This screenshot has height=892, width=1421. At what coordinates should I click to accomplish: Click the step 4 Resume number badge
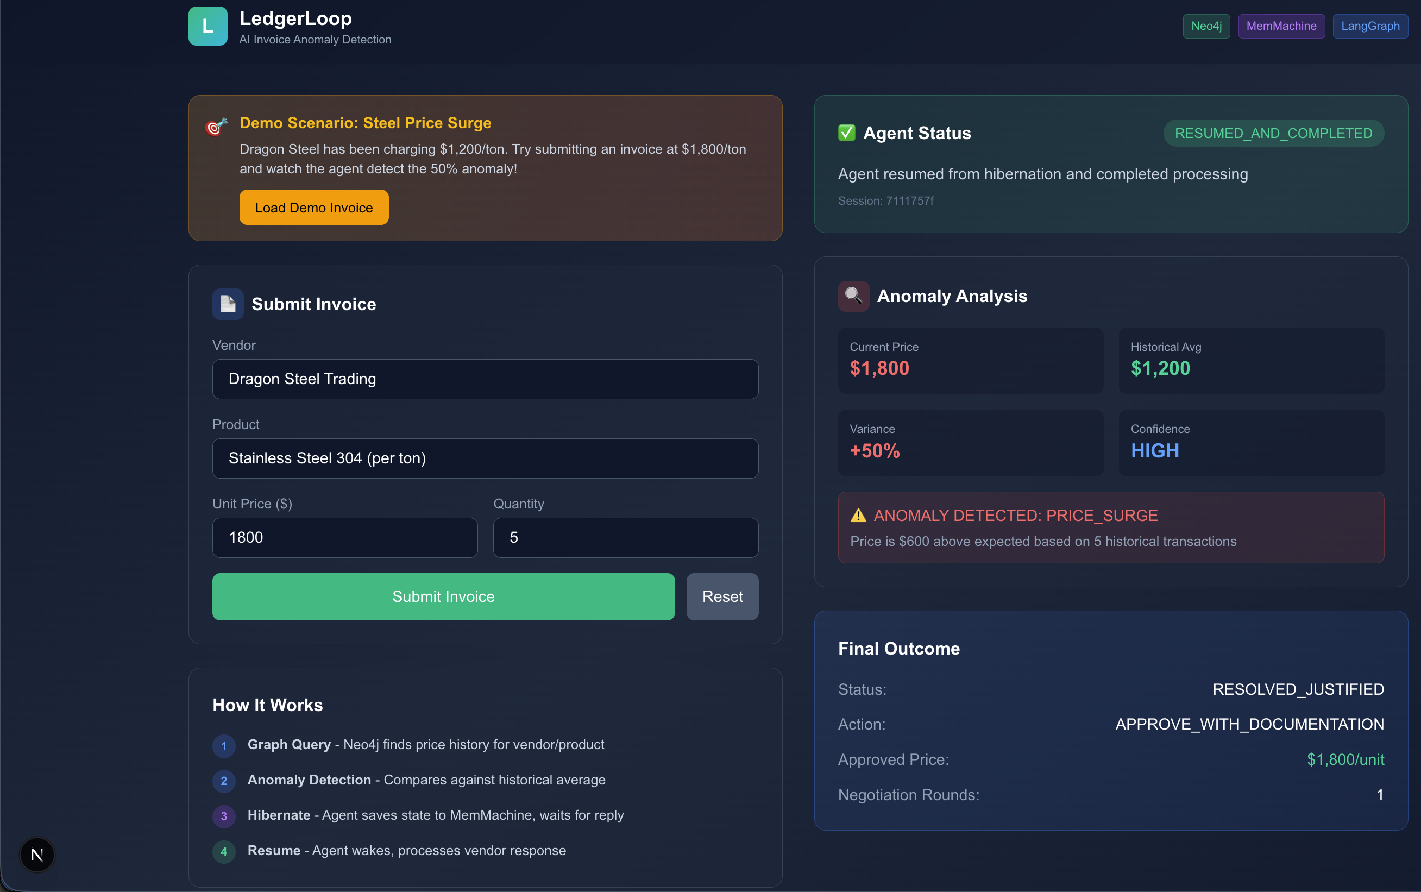(224, 851)
